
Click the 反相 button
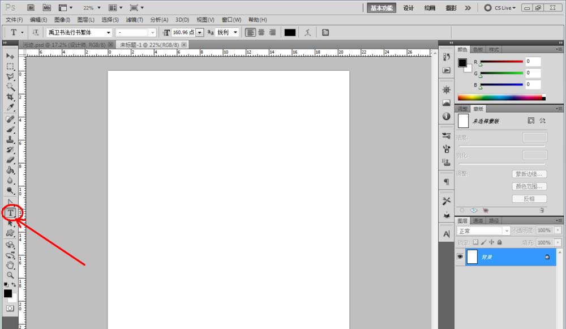tap(529, 199)
